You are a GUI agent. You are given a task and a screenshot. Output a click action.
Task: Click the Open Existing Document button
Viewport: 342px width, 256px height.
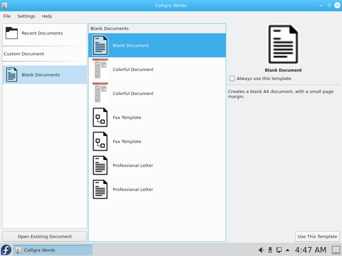pos(45,236)
